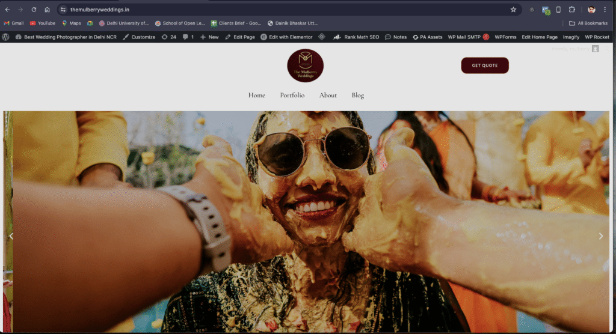616x334 pixels.
Task: Open the Portfolio page from site menu
Action: [292, 95]
